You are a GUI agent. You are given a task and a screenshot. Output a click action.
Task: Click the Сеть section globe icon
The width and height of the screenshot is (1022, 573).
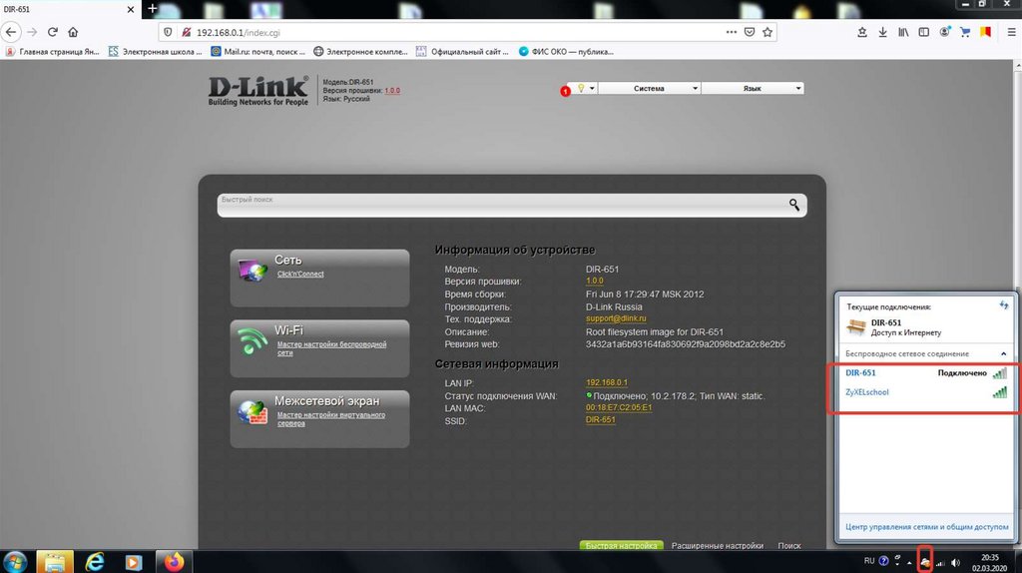pyautogui.click(x=253, y=270)
